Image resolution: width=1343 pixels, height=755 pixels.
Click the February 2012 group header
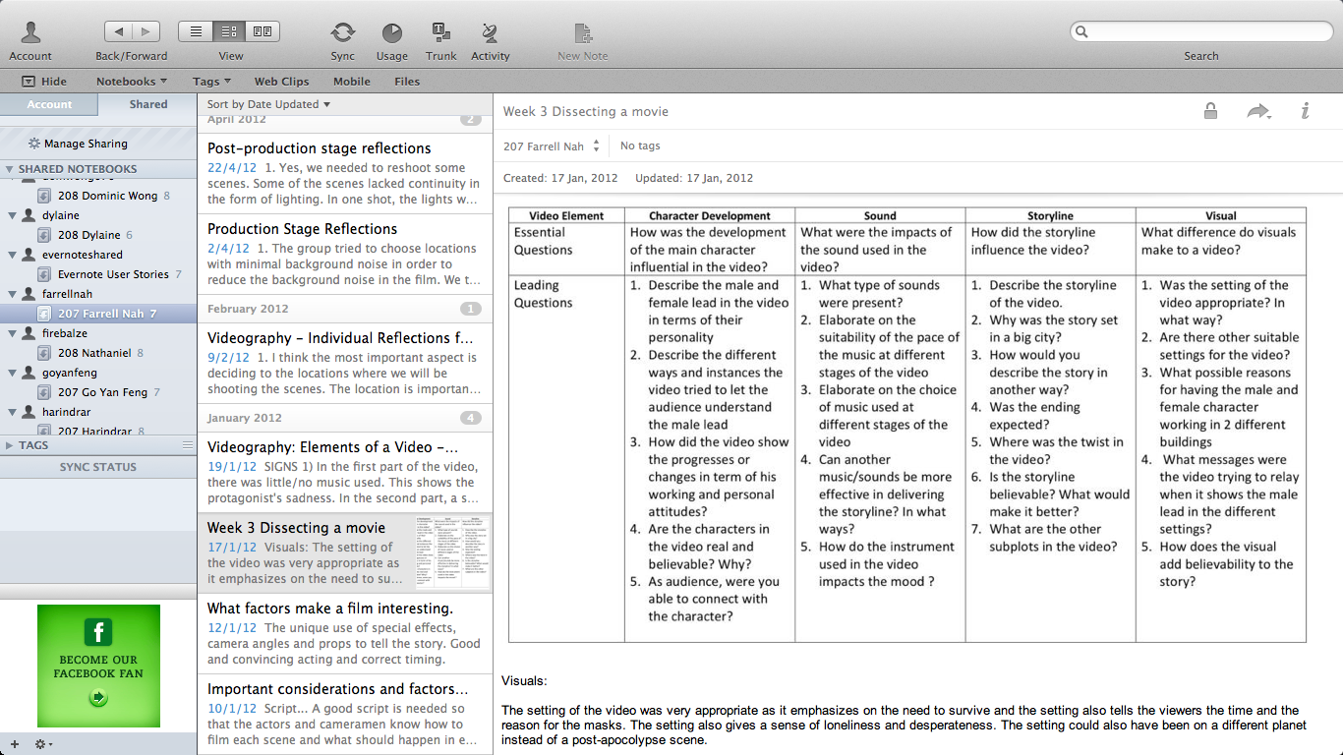345,309
